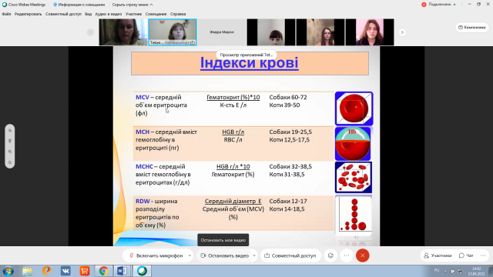Expand the video options arrow
493x277 pixels.
coord(254,255)
